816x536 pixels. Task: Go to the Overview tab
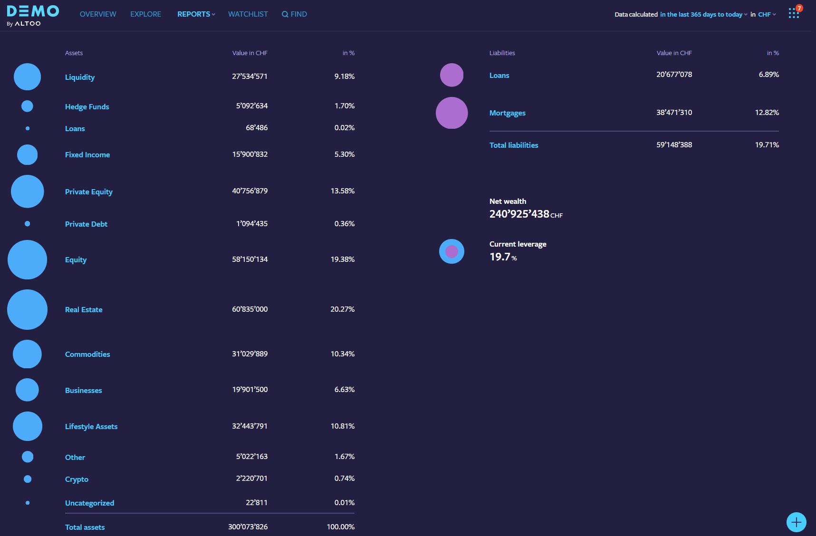click(x=98, y=14)
